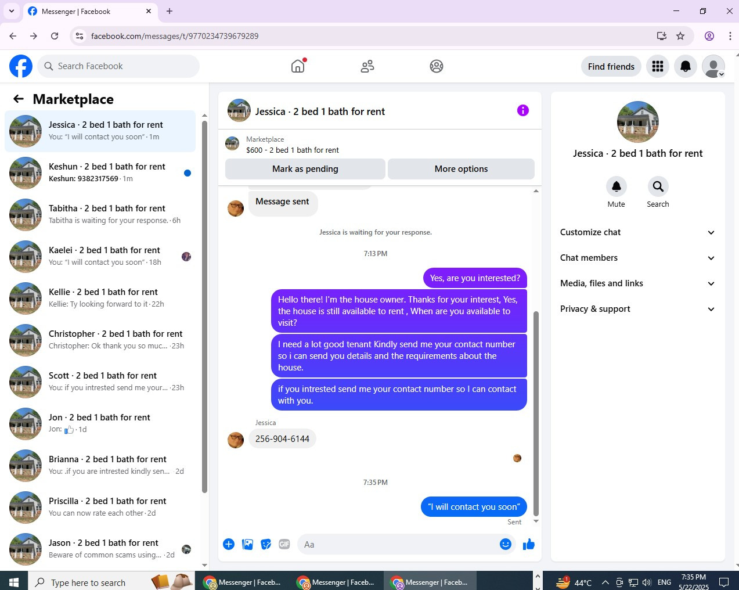The height and width of the screenshot is (590, 739).
Task: Click the conversation list scrollbar
Action: point(204,307)
